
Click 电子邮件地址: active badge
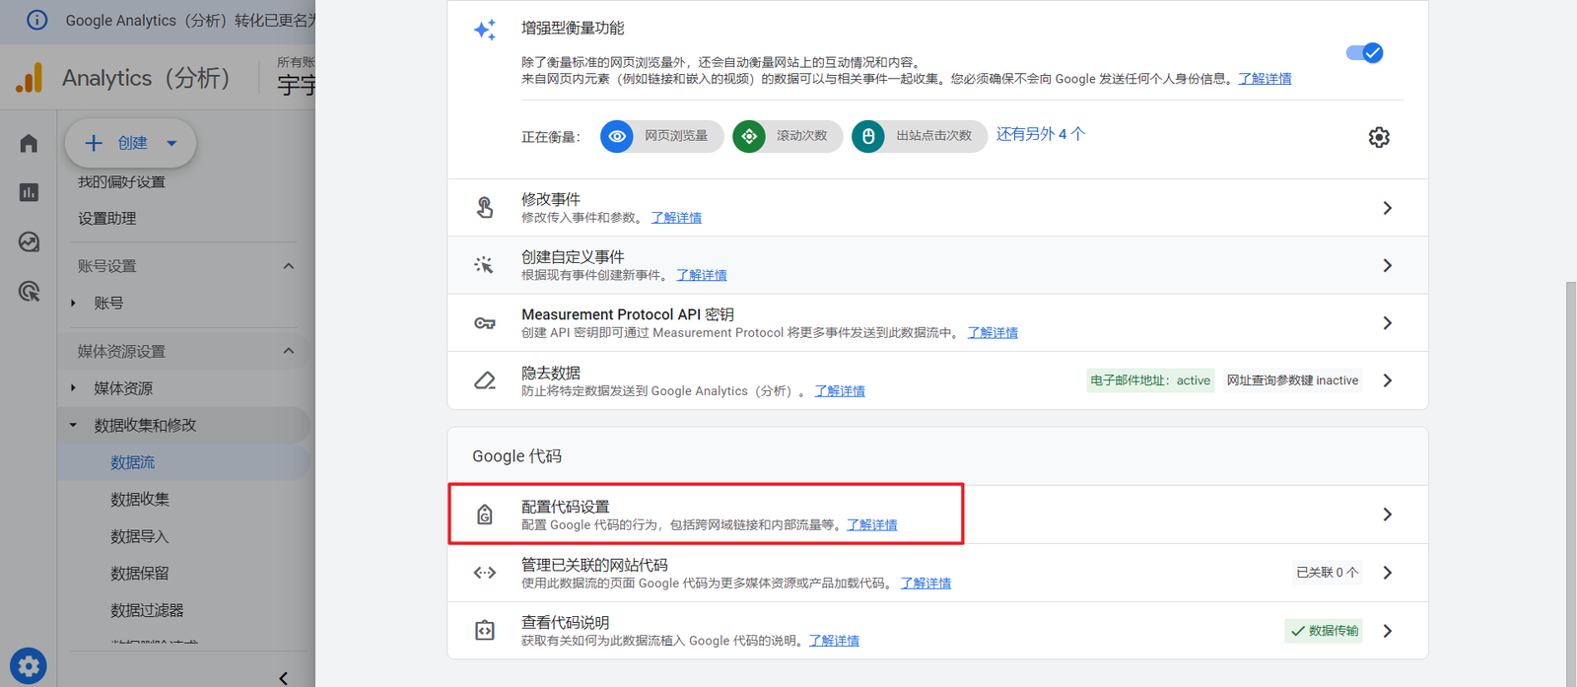click(1150, 380)
